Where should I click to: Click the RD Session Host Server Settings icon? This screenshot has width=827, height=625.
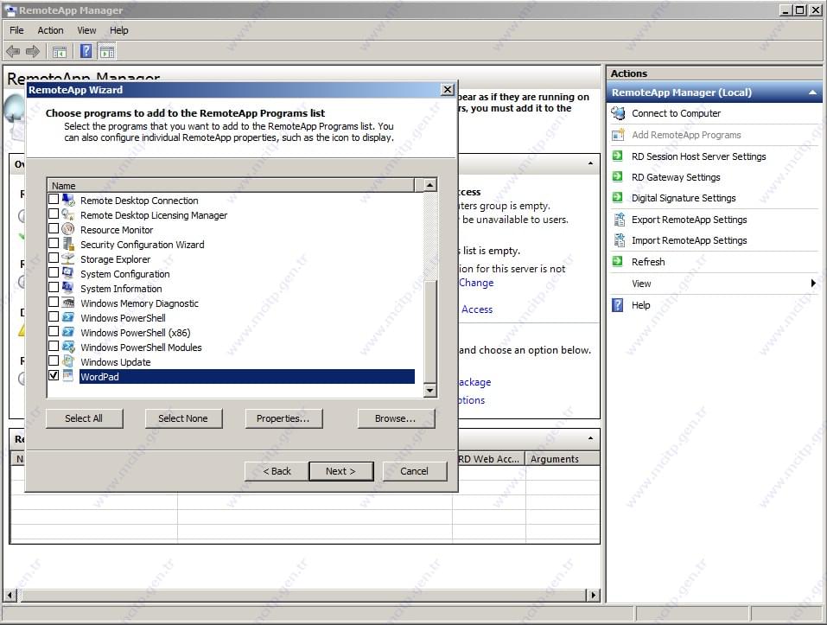(x=617, y=156)
